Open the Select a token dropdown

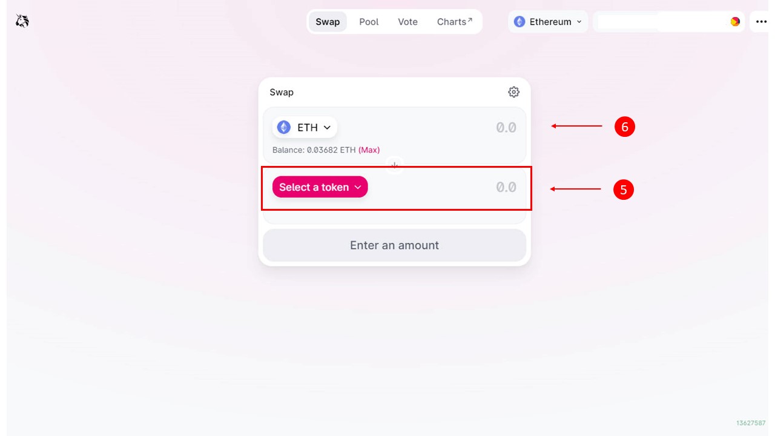coord(320,187)
